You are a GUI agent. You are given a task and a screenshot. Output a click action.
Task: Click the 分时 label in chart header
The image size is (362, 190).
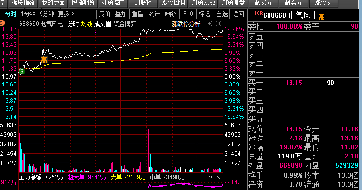click(x=73, y=24)
